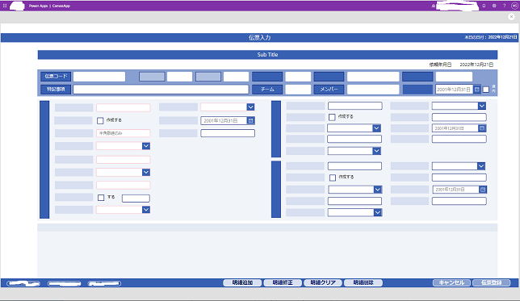Open calendar icon beside メンバー row date
The height and width of the screenshot is (301, 520).
(477, 90)
